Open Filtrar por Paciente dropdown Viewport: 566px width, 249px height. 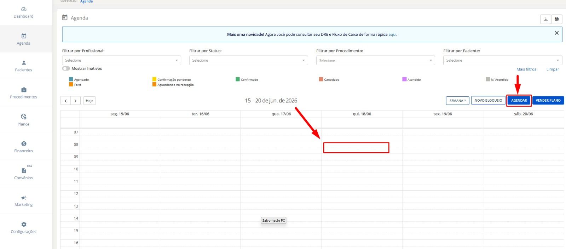pos(503,60)
